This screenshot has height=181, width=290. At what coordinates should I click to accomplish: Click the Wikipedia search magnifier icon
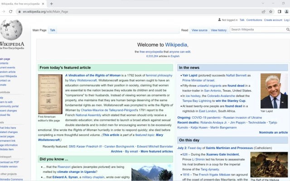(x=288, y=29)
